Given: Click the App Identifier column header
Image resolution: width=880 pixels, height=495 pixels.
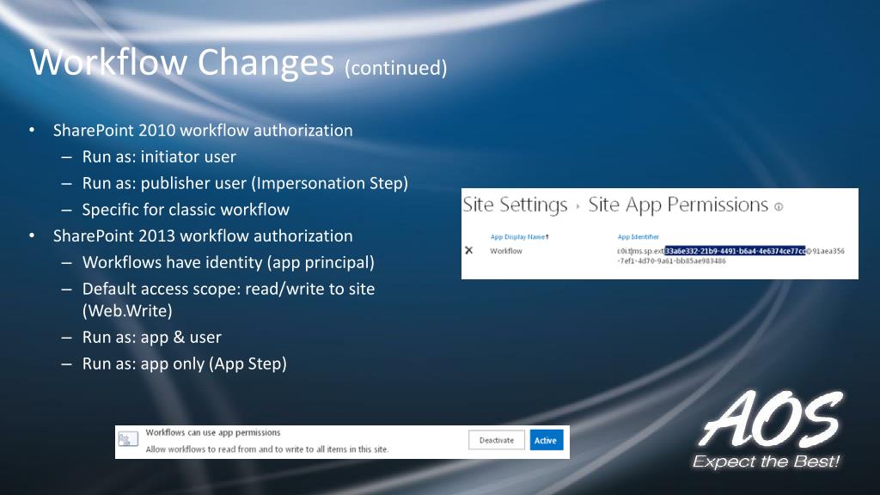Looking at the screenshot, I should pyautogui.click(x=639, y=237).
